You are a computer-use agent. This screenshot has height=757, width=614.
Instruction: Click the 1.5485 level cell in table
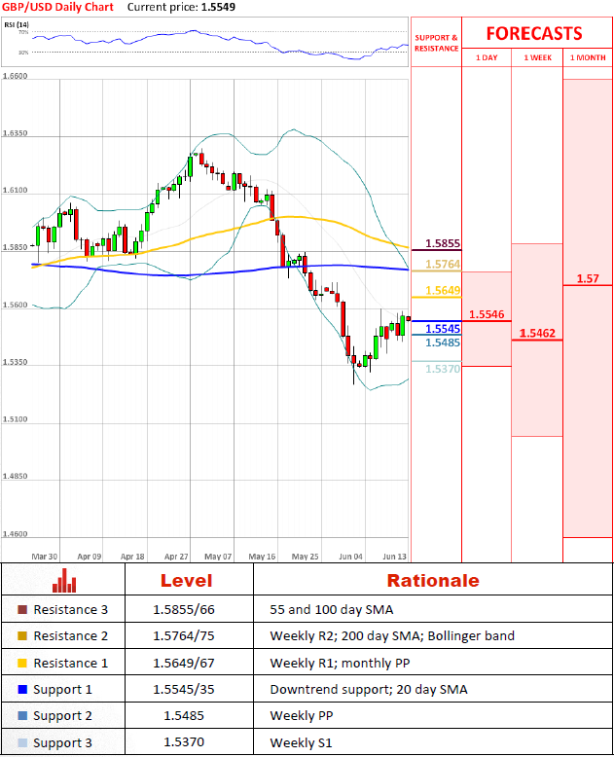pyautogui.click(x=184, y=715)
